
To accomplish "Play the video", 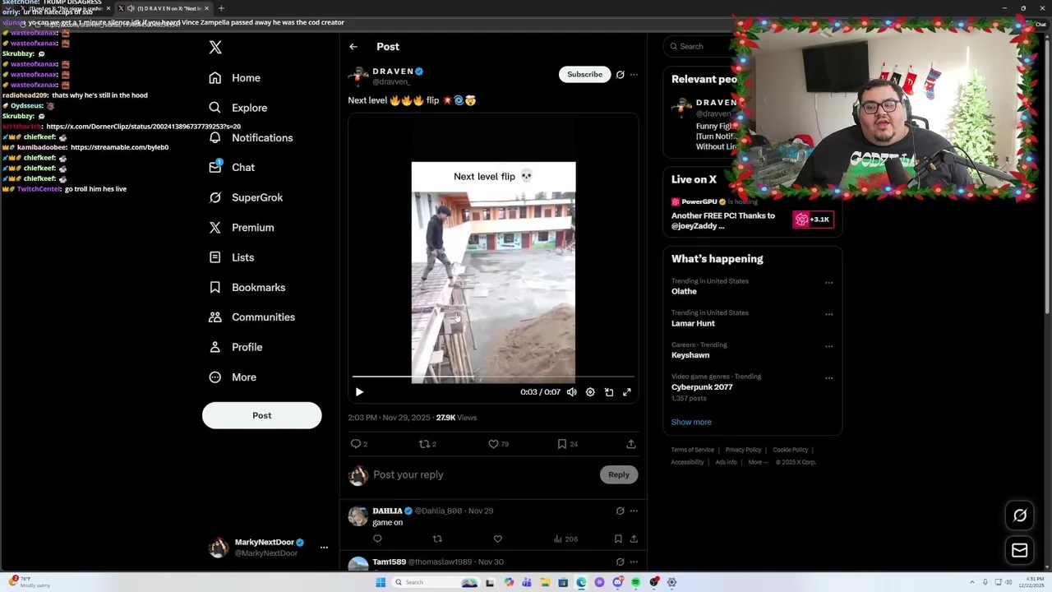I will point(359,392).
